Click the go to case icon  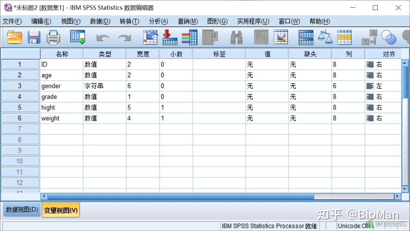pos(150,37)
